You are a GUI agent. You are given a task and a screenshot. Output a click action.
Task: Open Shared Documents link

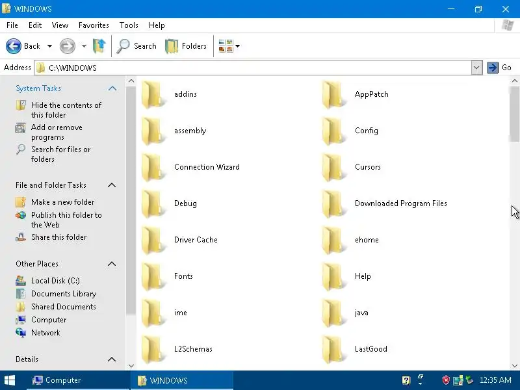63,306
